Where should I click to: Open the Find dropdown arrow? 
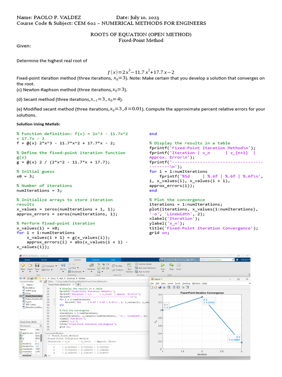click(78, 268)
